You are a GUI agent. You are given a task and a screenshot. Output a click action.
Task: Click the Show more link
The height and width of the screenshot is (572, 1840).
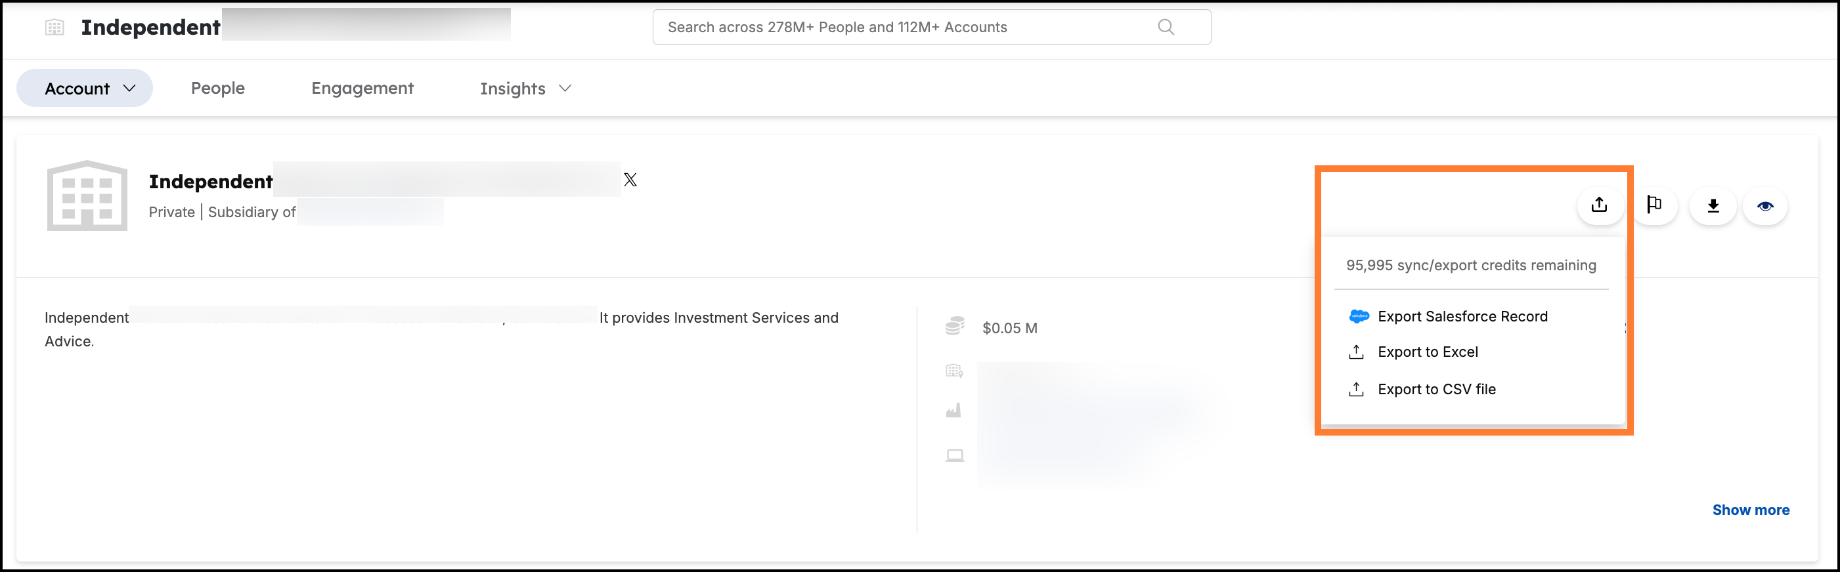tap(1751, 510)
